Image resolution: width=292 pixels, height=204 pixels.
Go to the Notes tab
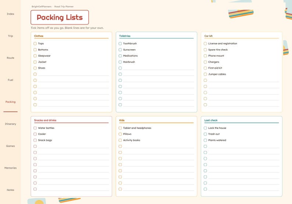point(10,190)
